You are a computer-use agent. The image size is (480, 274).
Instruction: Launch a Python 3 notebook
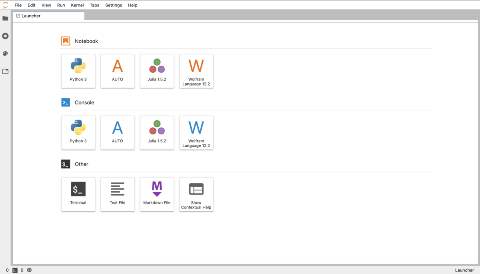(x=78, y=71)
